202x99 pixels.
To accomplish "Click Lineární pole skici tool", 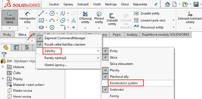I will tap(149, 20).
